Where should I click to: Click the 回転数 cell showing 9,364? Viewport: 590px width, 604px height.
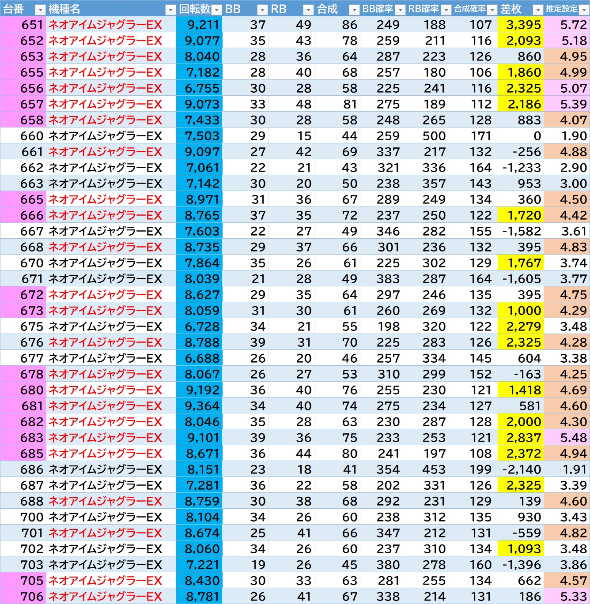click(x=199, y=406)
